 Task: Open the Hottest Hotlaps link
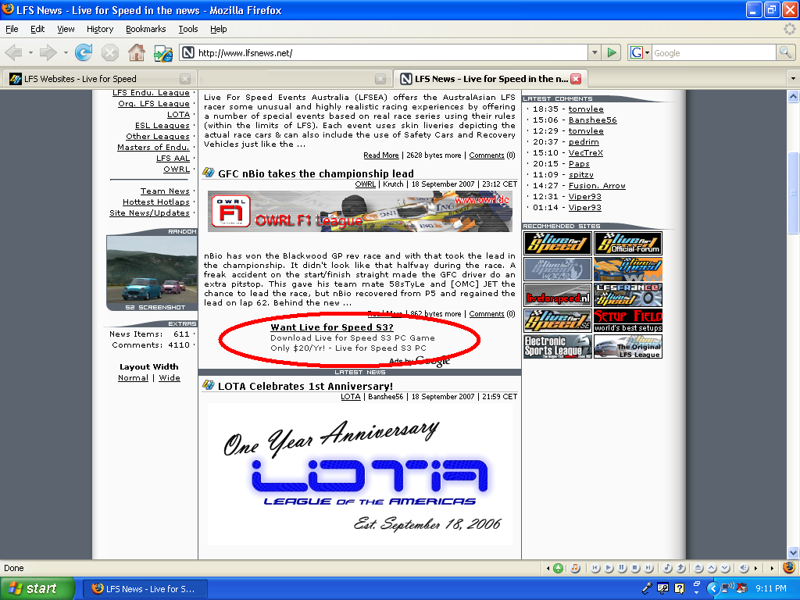pos(156,202)
